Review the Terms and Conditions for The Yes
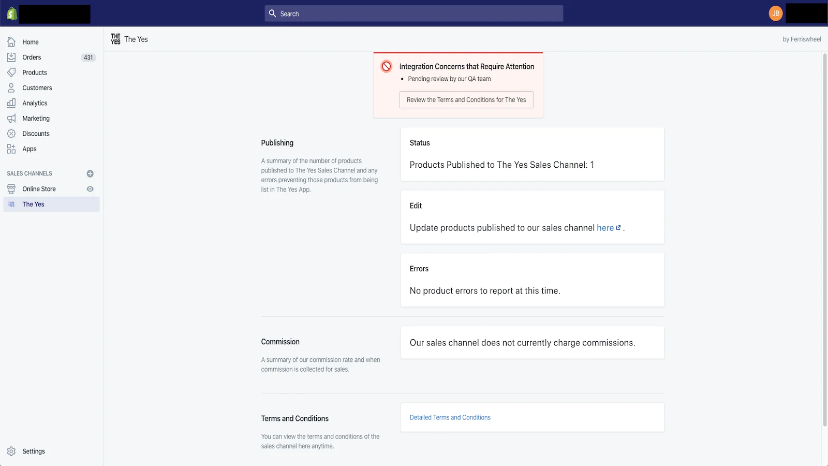828x466 pixels. (x=466, y=100)
